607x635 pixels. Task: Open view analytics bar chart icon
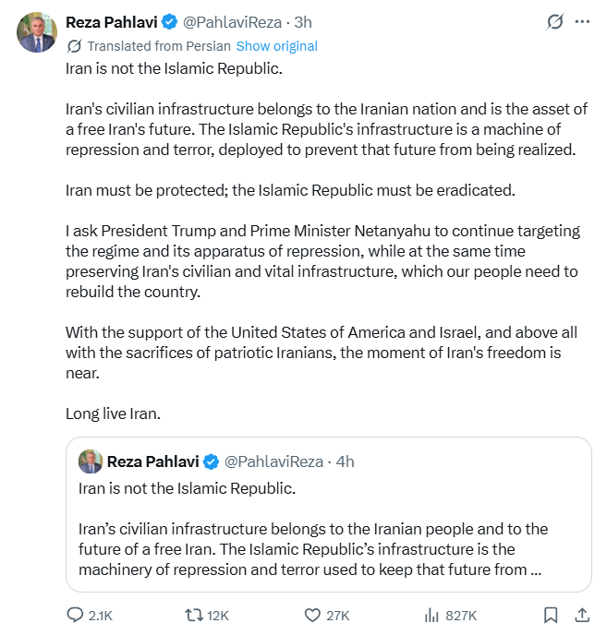coord(431,615)
